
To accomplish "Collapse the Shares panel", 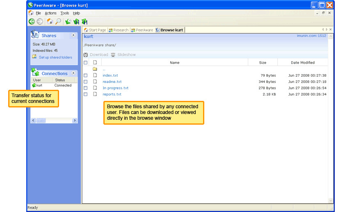I will [x=73, y=36].
